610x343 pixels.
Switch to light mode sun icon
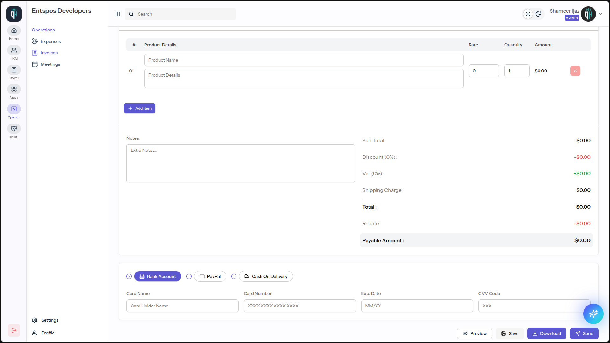click(528, 14)
